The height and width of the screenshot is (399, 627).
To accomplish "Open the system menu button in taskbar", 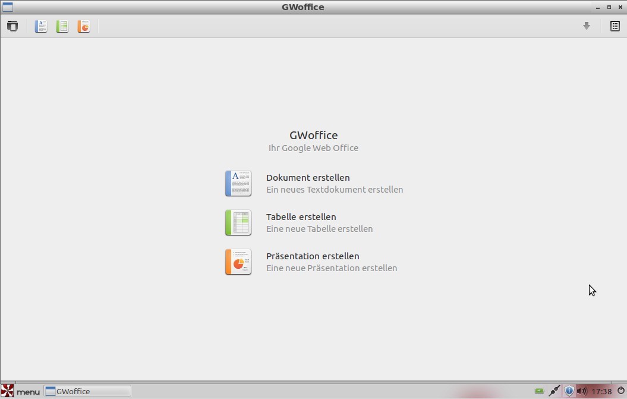I will (x=20, y=391).
